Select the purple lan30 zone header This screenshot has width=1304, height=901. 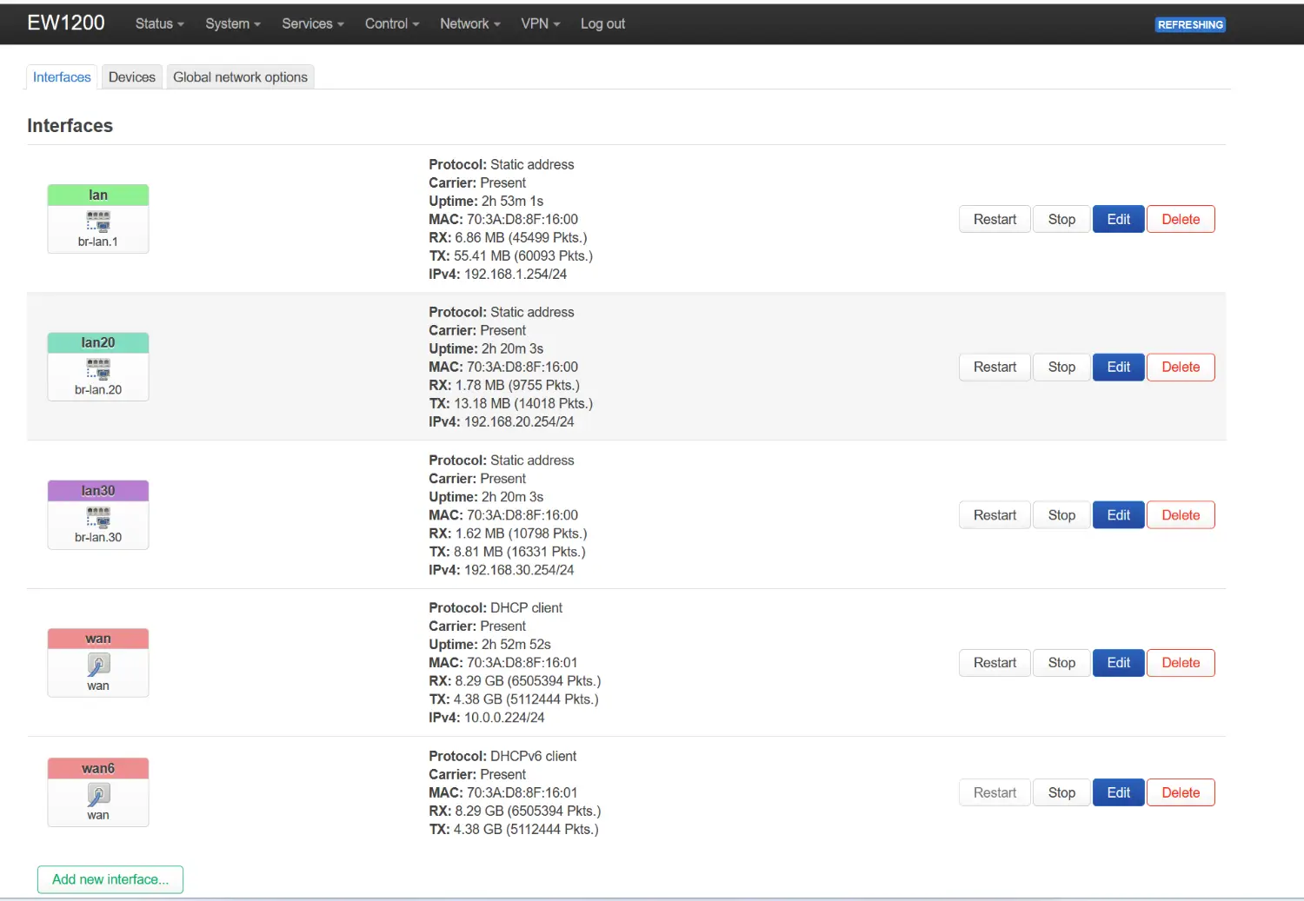coord(98,491)
